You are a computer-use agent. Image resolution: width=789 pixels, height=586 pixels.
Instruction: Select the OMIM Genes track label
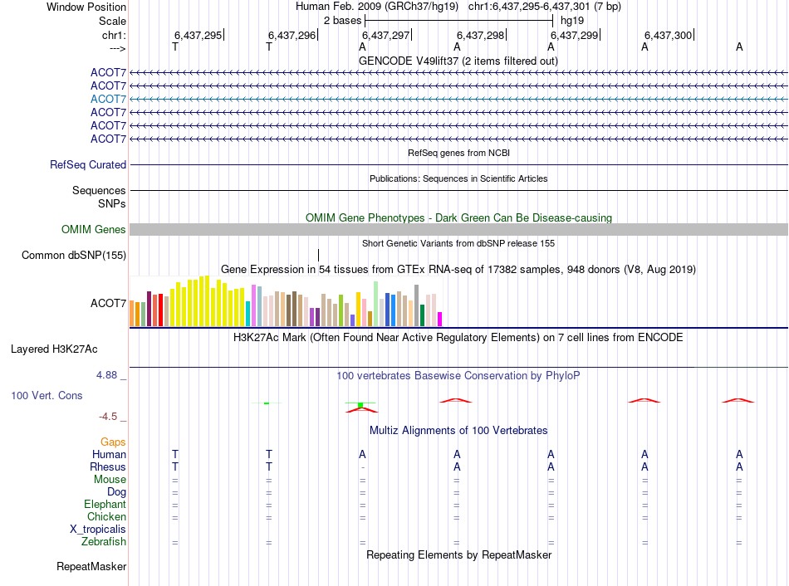coord(94,229)
